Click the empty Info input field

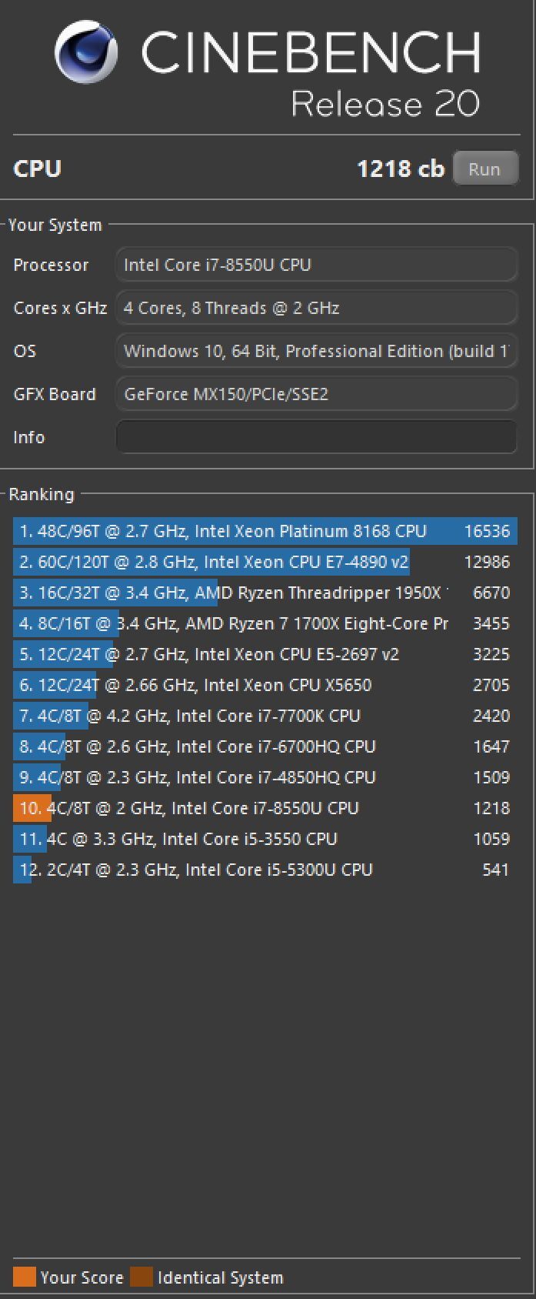pyautogui.click(x=317, y=437)
